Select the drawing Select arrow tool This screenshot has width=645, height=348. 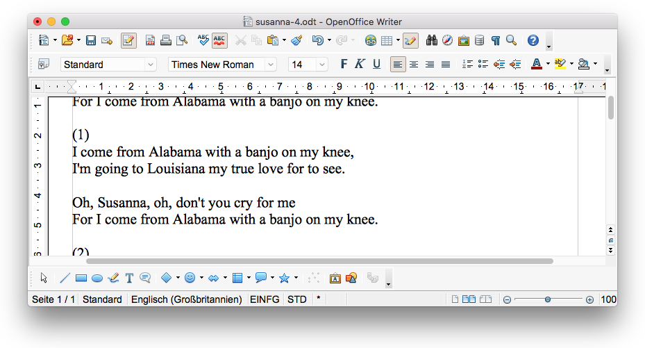click(x=44, y=278)
